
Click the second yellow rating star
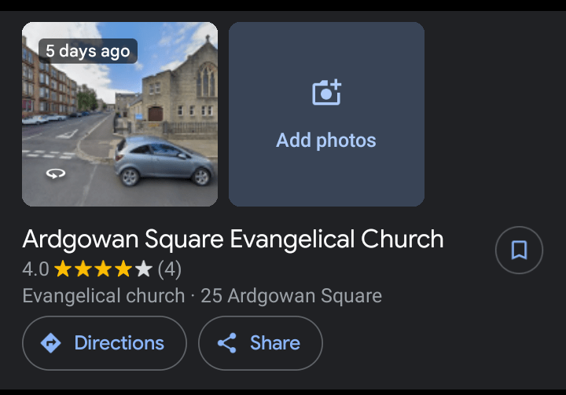(83, 270)
